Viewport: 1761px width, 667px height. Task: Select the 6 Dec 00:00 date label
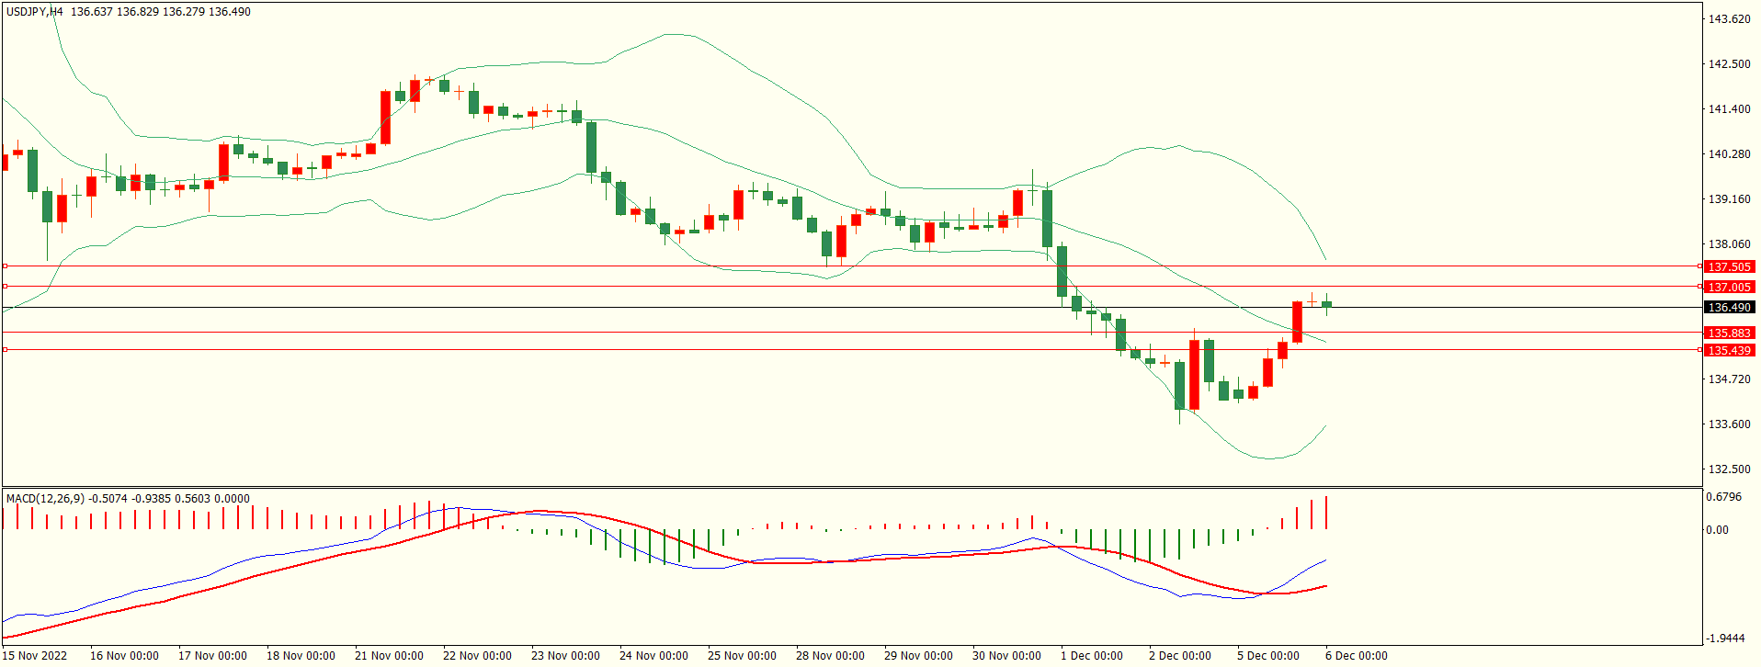(1356, 656)
